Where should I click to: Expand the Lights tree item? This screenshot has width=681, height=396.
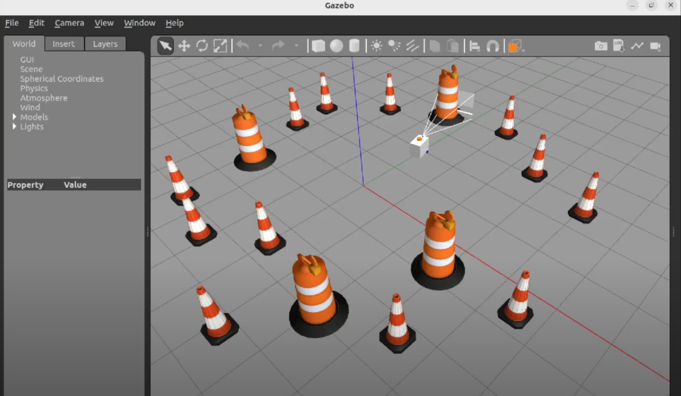[x=15, y=127]
